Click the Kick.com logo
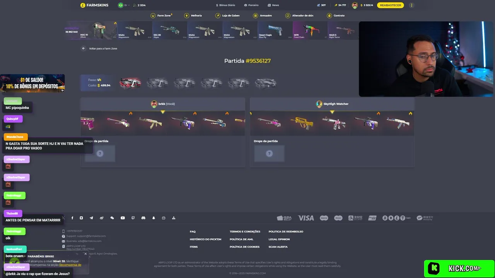The height and width of the screenshot is (278, 495). 459,268
